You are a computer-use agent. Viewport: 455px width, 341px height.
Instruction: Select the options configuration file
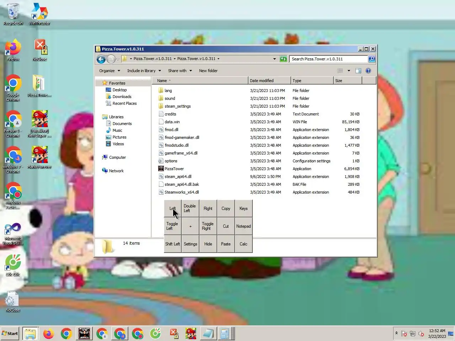pos(171,161)
